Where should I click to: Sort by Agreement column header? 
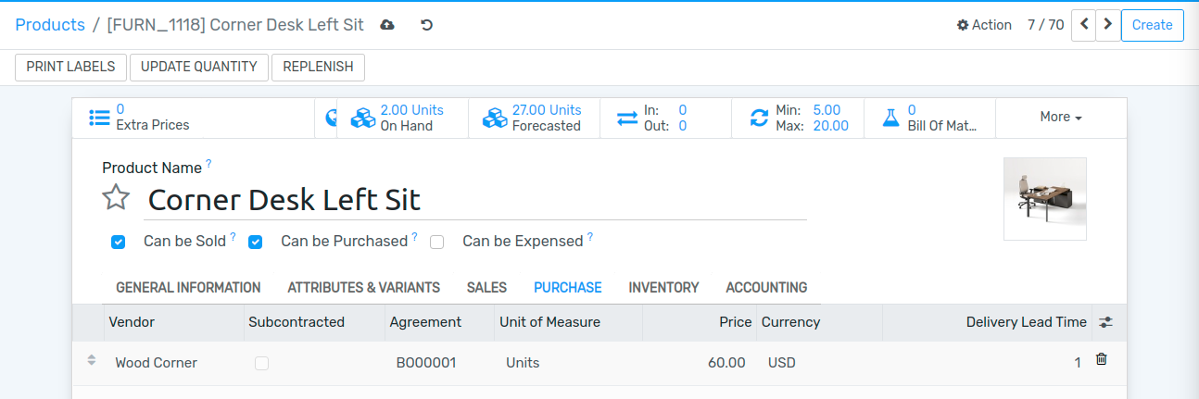tap(438, 322)
